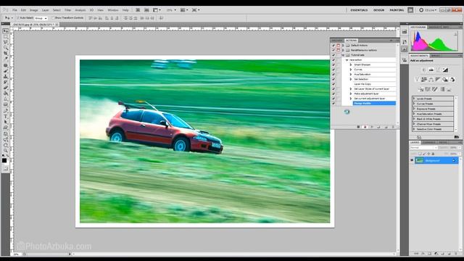Viewport: 464px width, 261px height.
Task: Select the Move tool in the toolbox
Action: [5, 30]
